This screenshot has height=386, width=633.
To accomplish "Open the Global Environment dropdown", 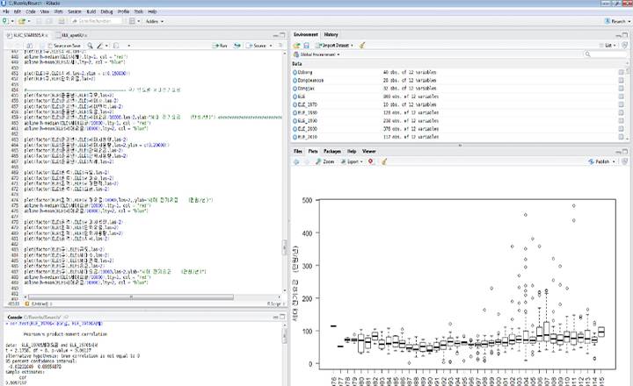I will pyautogui.click(x=318, y=54).
